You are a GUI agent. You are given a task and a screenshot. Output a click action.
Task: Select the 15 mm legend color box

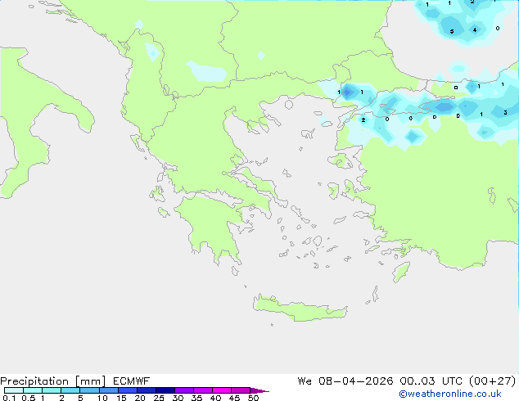click(128, 390)
